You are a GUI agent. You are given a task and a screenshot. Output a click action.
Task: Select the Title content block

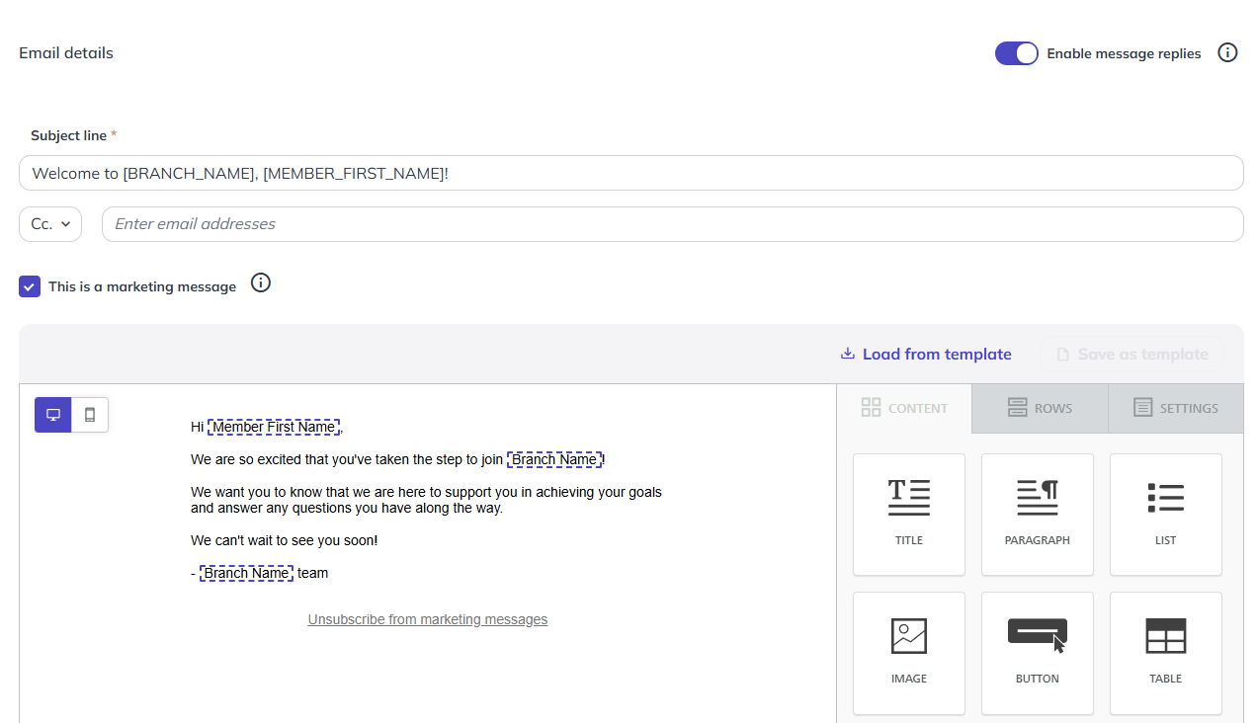click(909, 515)
